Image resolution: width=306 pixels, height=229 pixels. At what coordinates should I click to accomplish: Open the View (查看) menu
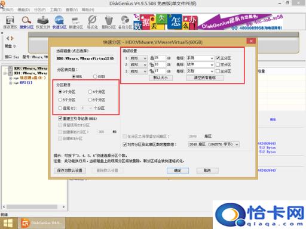[72, 10]
